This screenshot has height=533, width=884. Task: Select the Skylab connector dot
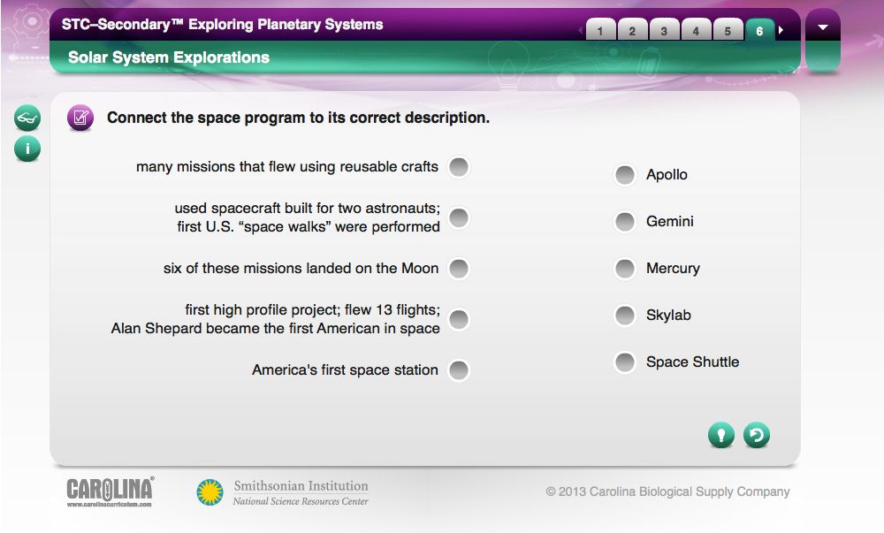click(625, 315)
